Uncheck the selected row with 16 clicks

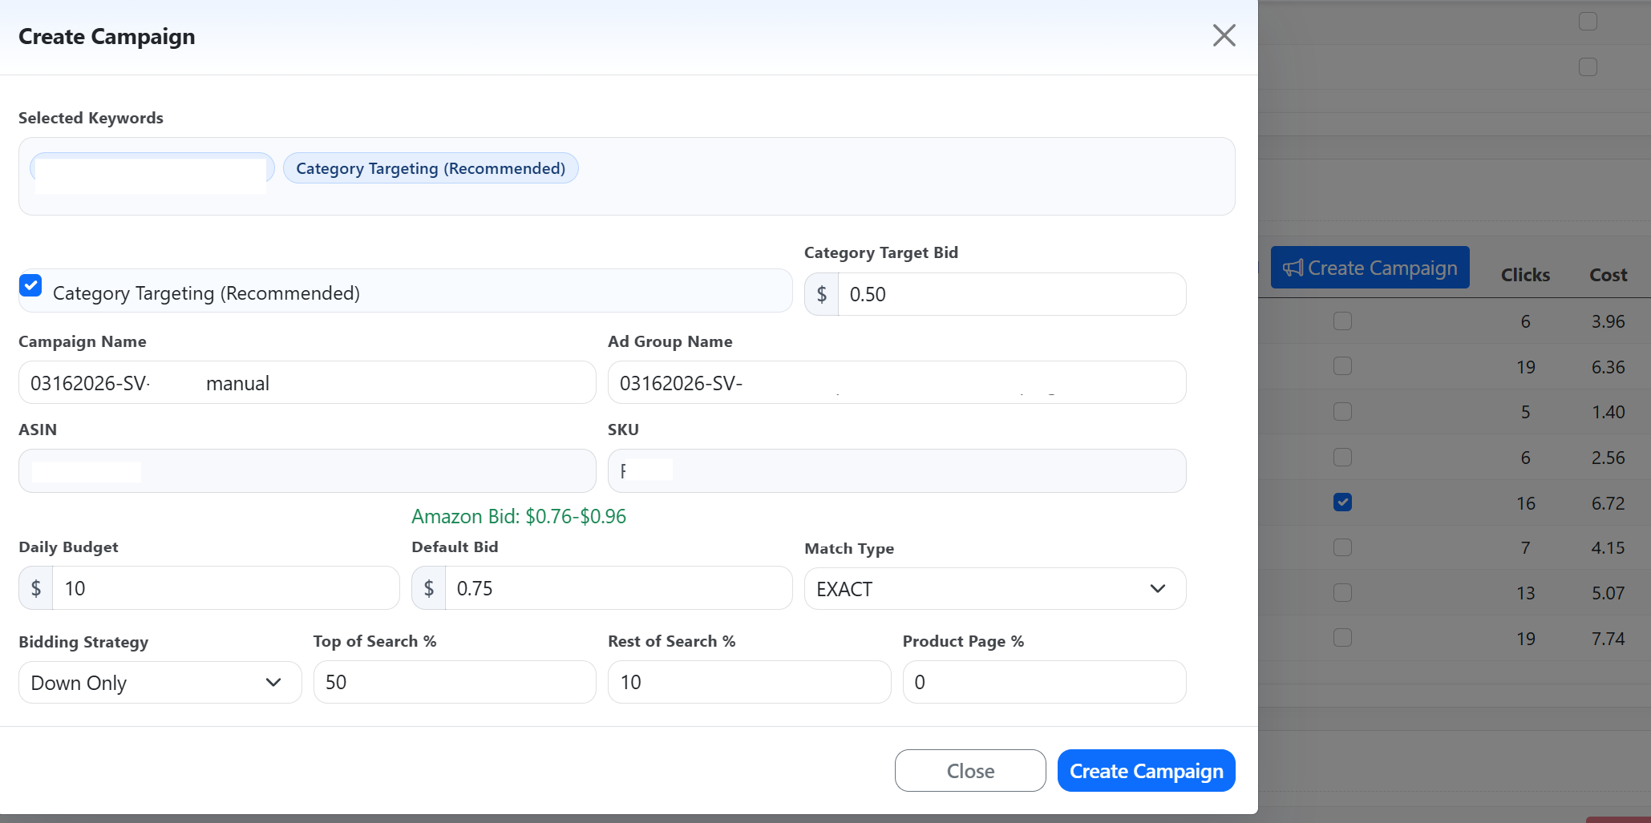(1342, 502)
